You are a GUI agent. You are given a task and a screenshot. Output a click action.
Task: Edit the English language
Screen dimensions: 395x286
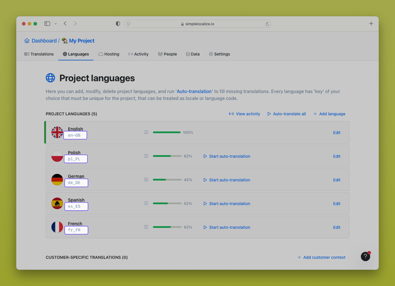337,132
